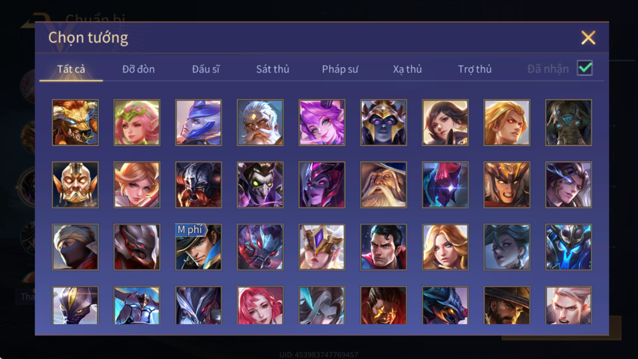Image resolution: width=638 pixels, height=359 pixels.
Task: Open the "Đấu sĩ" tab
Action: [206, 69]
